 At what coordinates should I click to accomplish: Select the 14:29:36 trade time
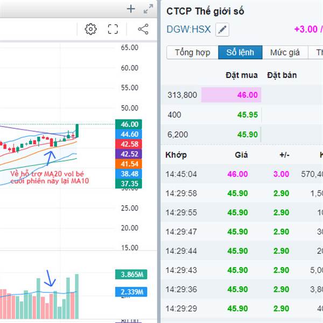181,290
